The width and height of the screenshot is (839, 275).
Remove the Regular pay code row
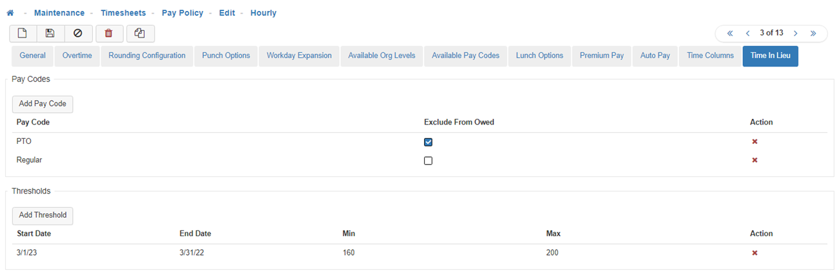tap(754, 160)
